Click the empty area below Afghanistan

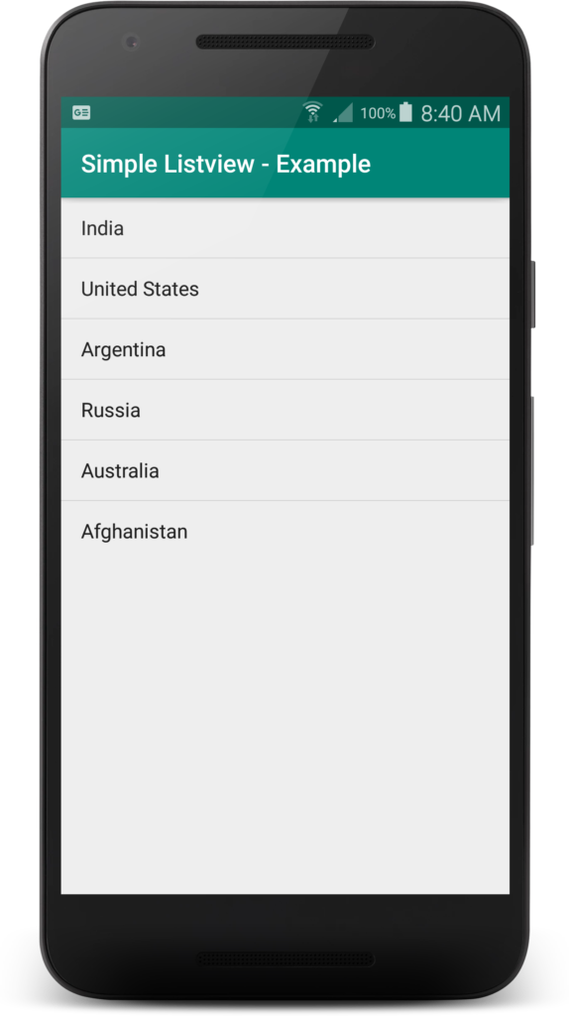coord(284,727)
